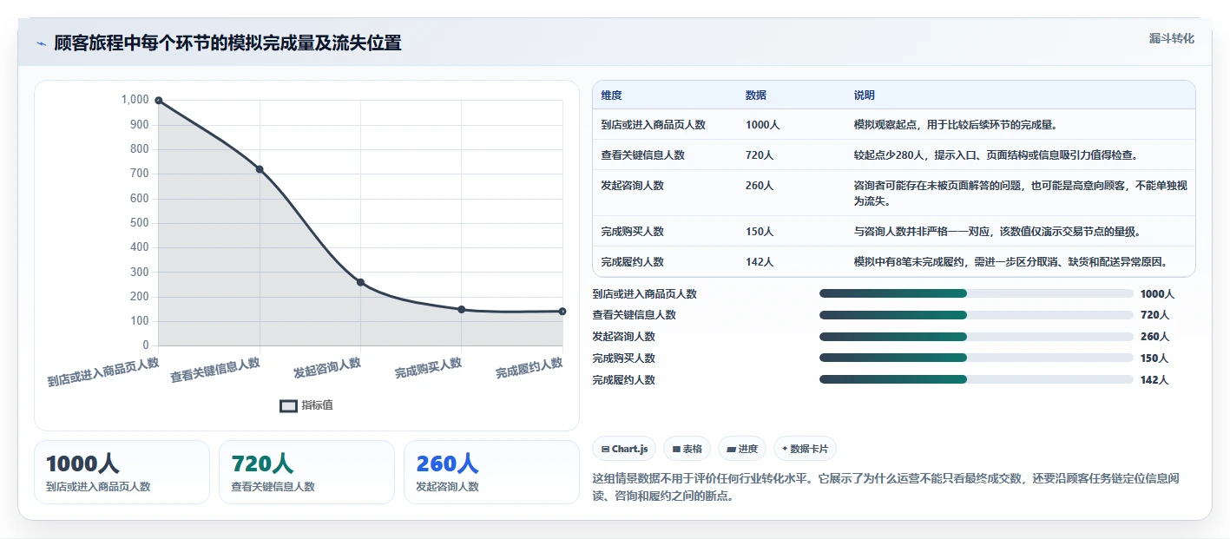Click table cell 查看关键信息人数
This screenshot has width=1230, height=539.
click(642, 155)
